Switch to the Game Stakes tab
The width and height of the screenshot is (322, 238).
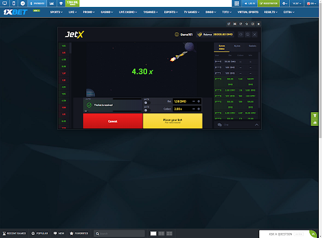pyautogui.click(x=221, y=47)
